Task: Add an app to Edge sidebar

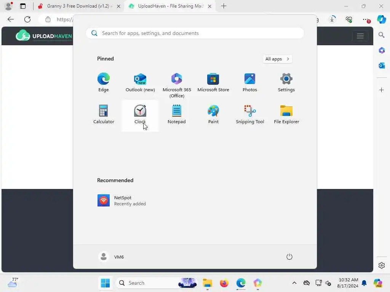Action: pos(382,90)
